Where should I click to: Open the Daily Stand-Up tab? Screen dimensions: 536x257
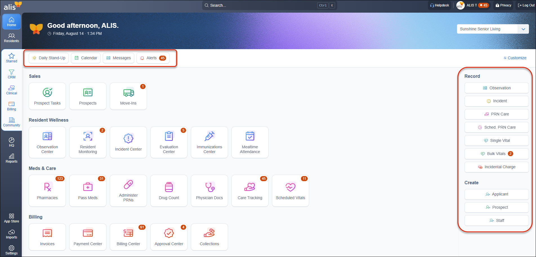click(49, 58)
